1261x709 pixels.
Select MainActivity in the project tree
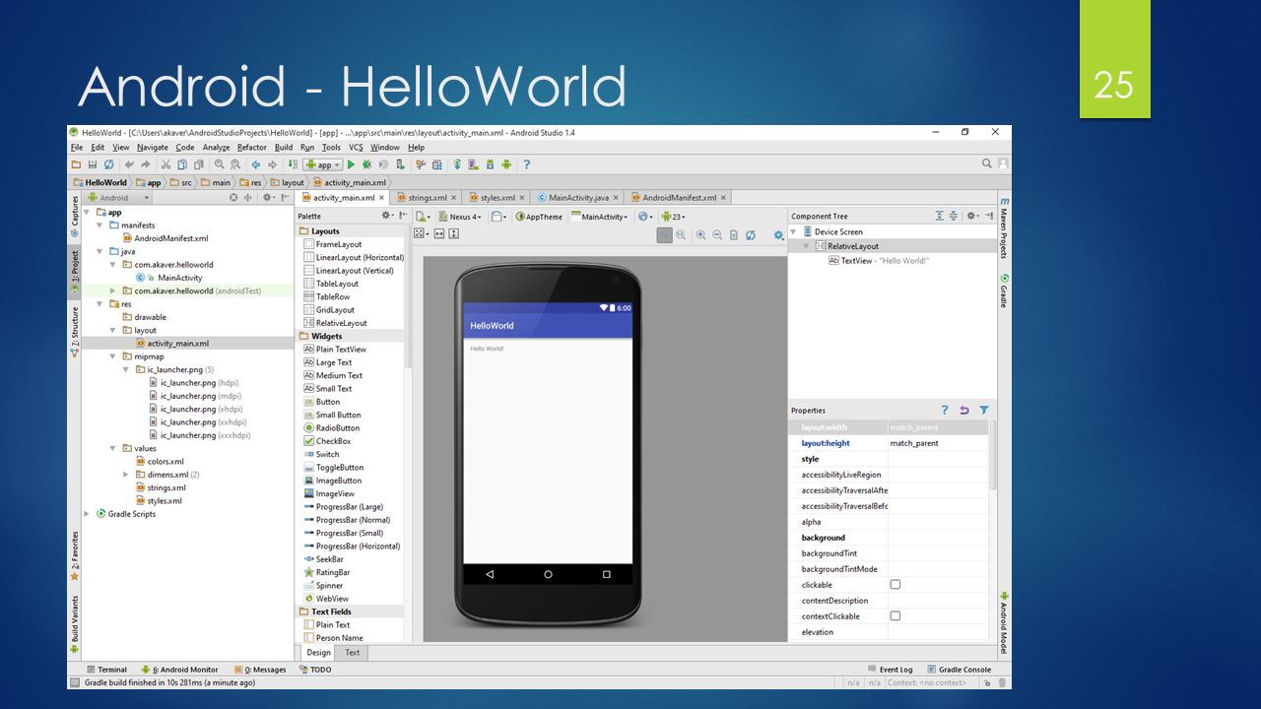click(179, 278)
